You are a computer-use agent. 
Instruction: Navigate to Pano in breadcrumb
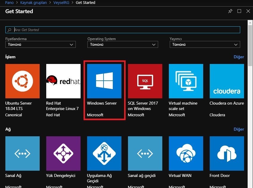click(9, 3)
